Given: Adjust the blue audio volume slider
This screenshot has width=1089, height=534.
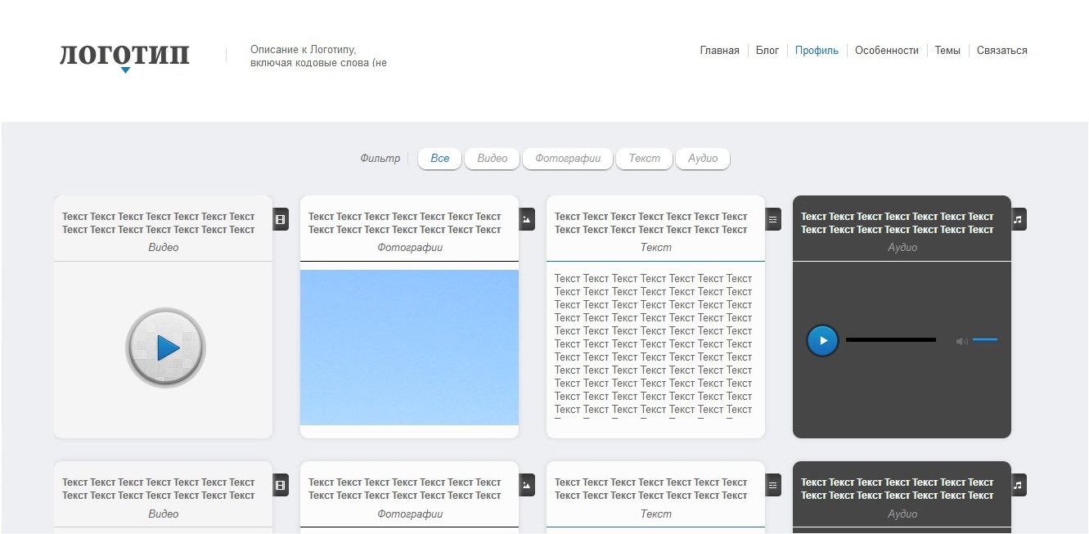Looking at the screenshot, I should click(x=985, y=340).
